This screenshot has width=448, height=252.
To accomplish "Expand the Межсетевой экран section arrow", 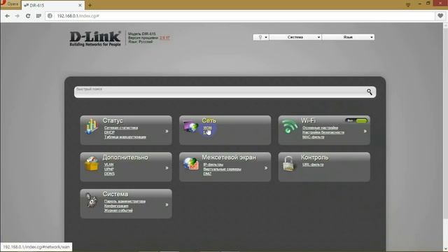I will pos(266,168).
